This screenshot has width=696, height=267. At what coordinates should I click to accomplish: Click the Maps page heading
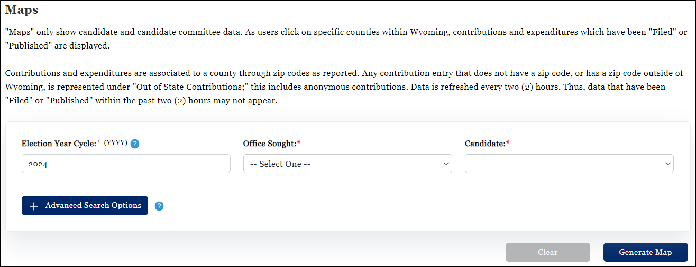tap(22, 10)
